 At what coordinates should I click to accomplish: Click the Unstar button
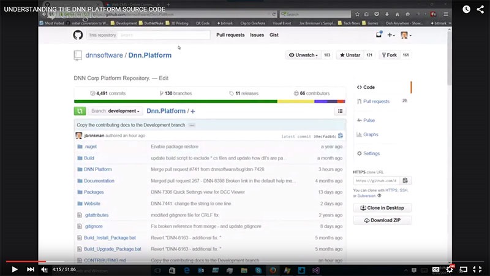click(x=350, y=55)
